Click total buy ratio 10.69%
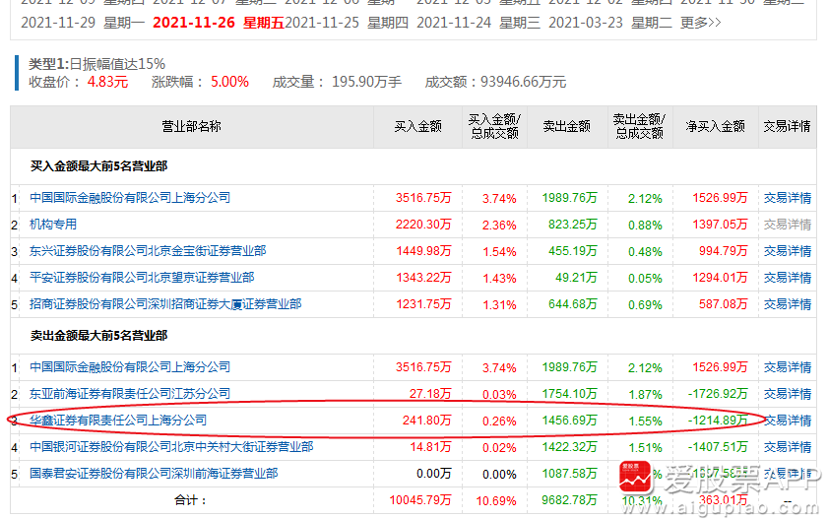This screenshot has height=519, width=828. pos(496,500)
